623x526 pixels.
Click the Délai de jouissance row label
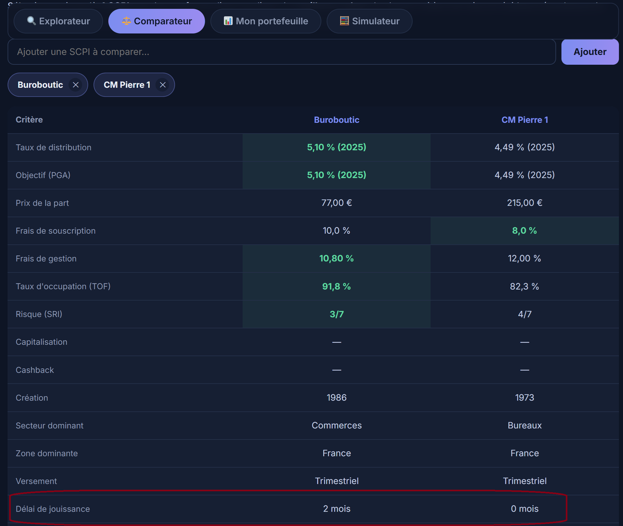point(53,509)
